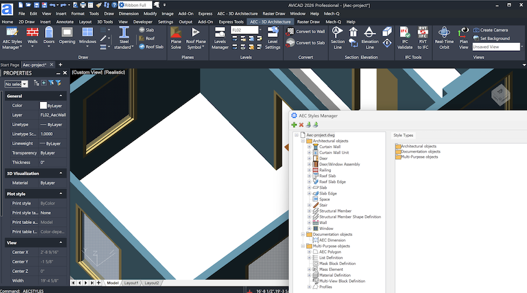527x293 pixels.
Task: Click the white Color swatch in properties
Action: coord(43,105)
